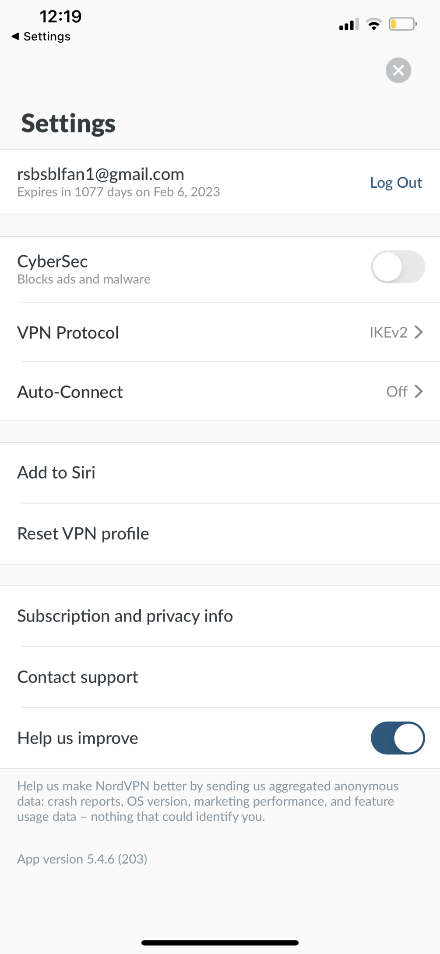The width and height of the screenshot is (440, 954).
Task: Expand Auto-Connect chevron next to Off
Action: [419, 391]
